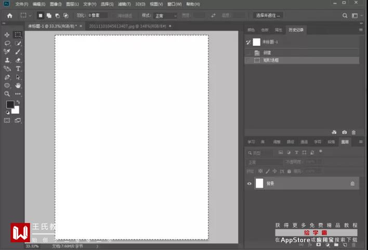This screenshot has width=368, height=250.
Task: Open the 图层(L) menu
Action: (72, 4)
